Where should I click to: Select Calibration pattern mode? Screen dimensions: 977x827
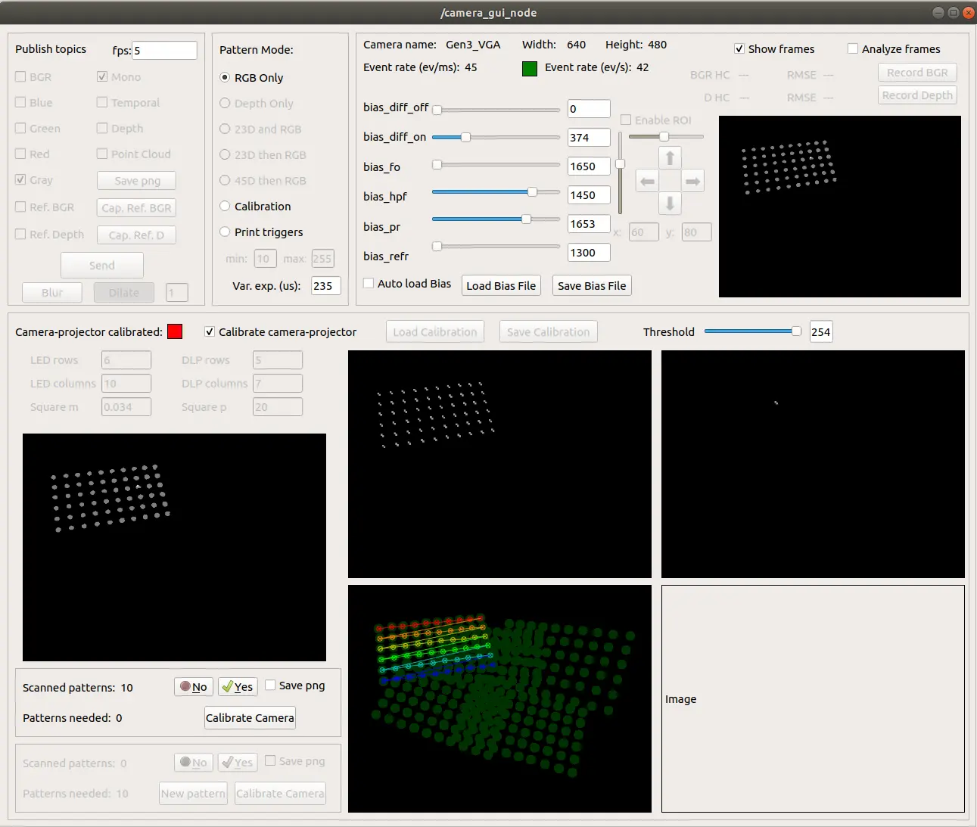[x=225, y=206]
